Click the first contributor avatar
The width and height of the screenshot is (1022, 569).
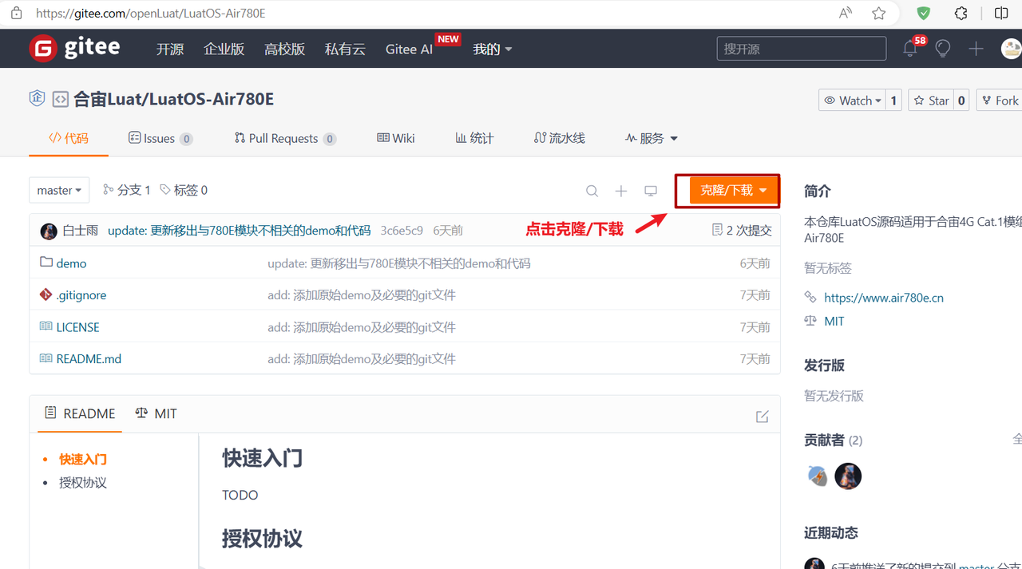(818, 476)
